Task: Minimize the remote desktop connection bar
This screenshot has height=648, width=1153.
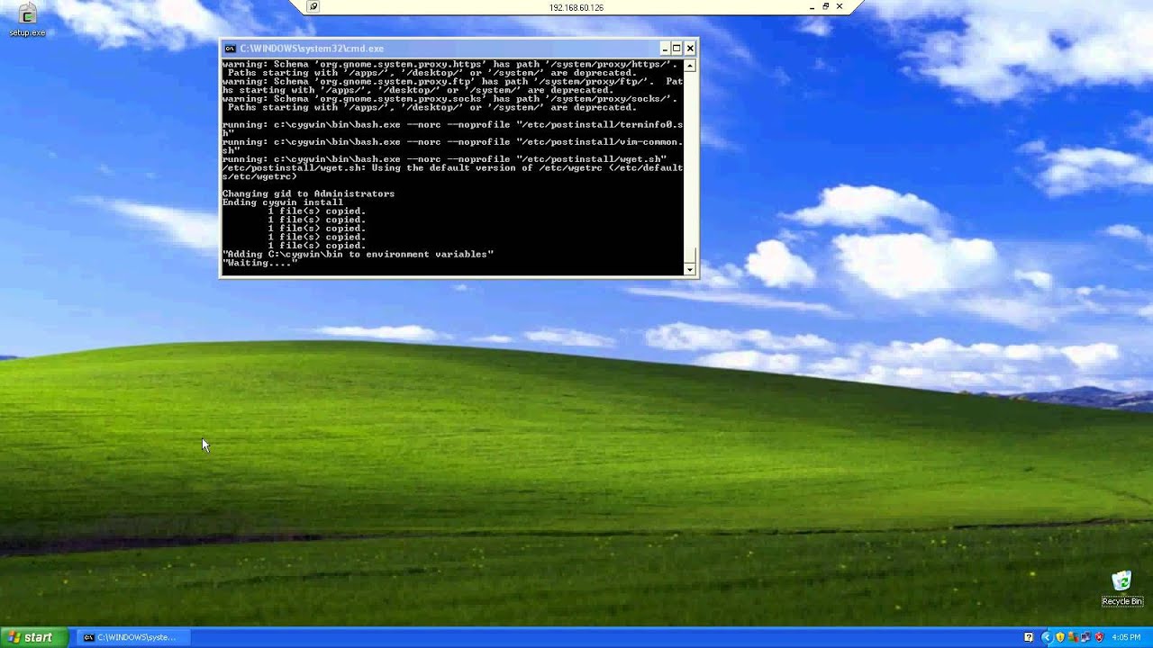Action: [813, 7]
